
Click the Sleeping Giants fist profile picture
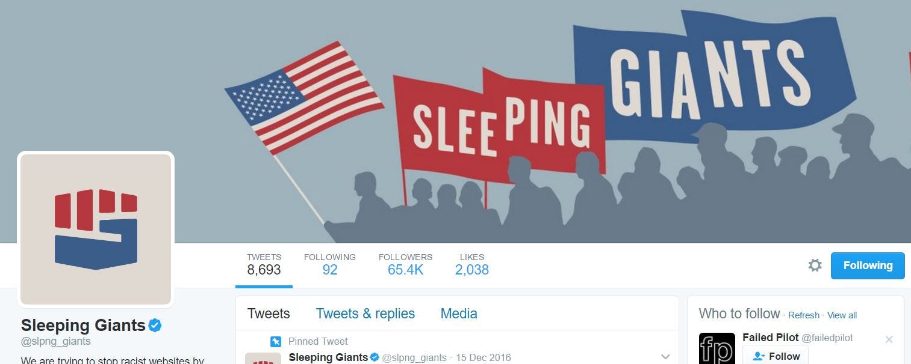[96, 229]
